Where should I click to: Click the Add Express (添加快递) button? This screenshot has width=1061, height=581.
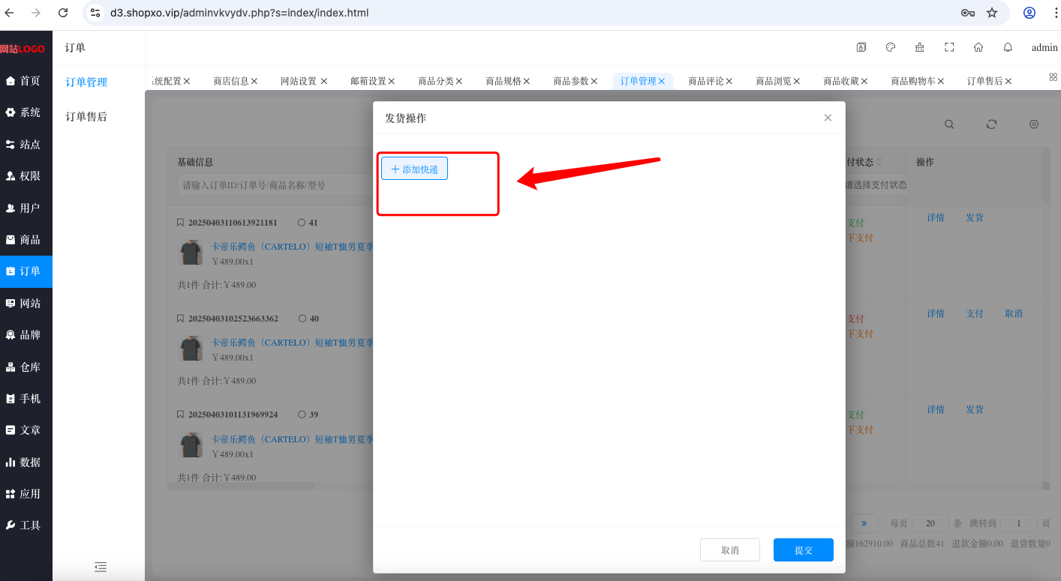(414, 169)
